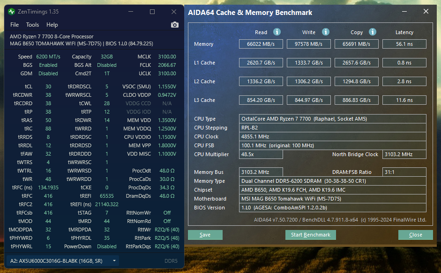Minimize the AIDA64 benchmark window
Screen dimensions: 441x273
click(404, 12)
